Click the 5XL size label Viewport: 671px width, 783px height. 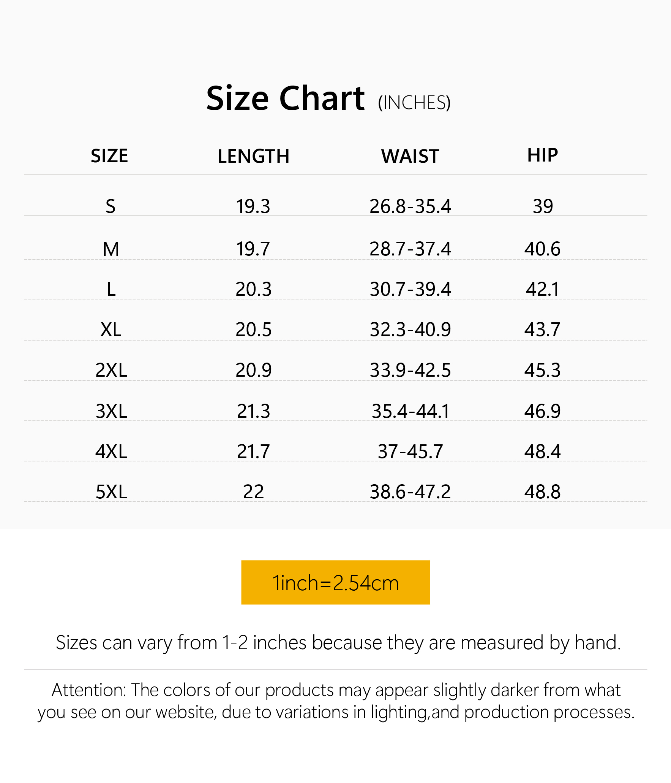(111, 492)
